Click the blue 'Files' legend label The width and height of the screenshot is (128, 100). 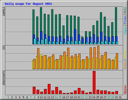pos(125,20)
